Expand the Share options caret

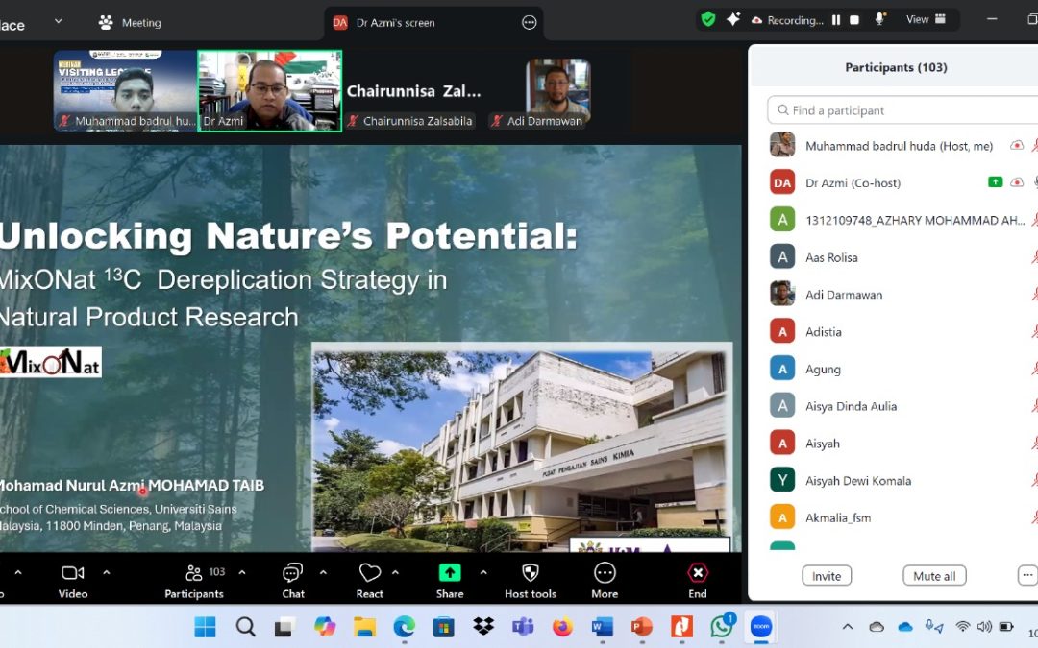[x=483, y=572]
